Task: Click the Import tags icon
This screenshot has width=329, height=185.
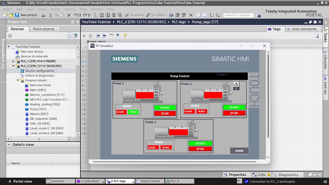Action: tap(104, 35)
